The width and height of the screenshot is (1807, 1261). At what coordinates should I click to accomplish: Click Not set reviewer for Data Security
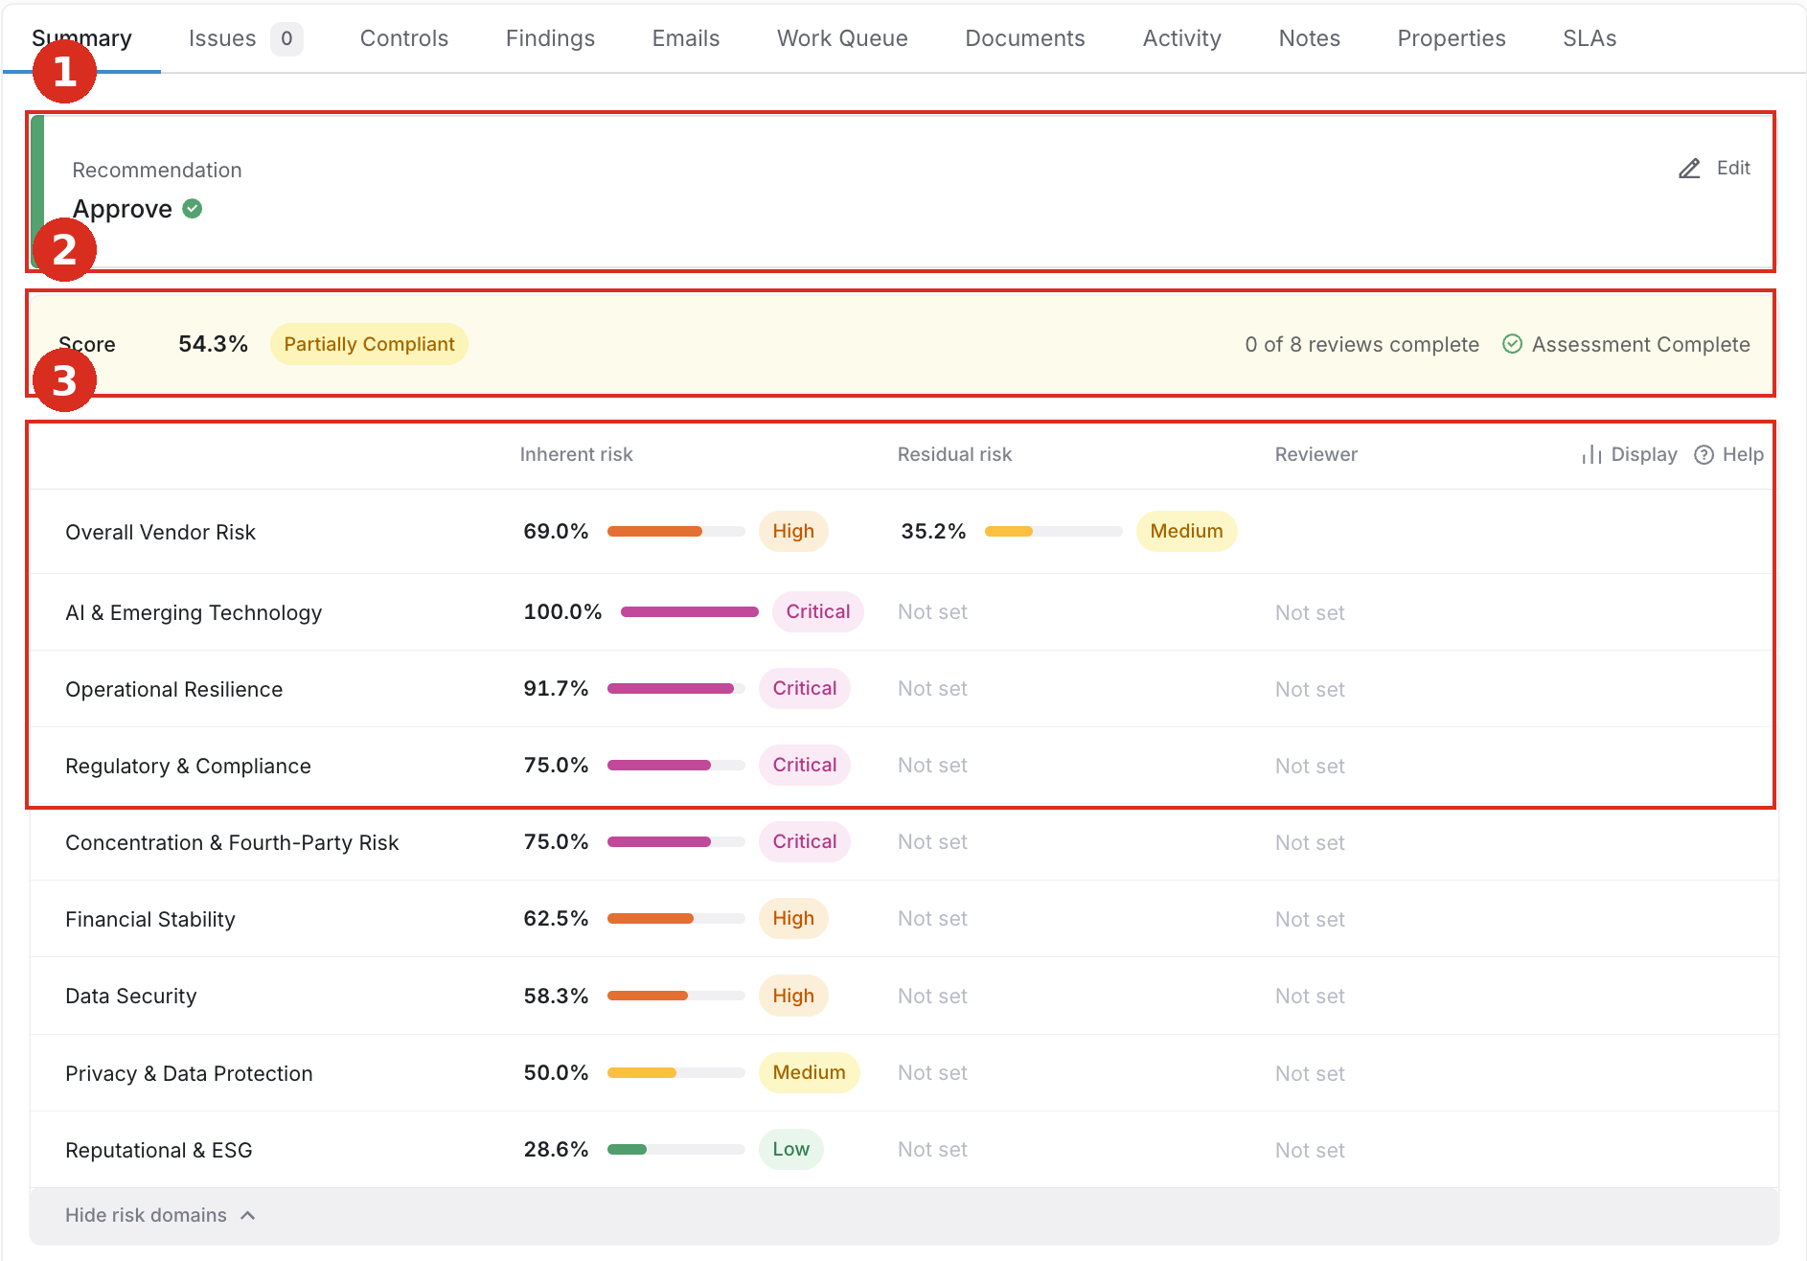(x=1310, y=997)
